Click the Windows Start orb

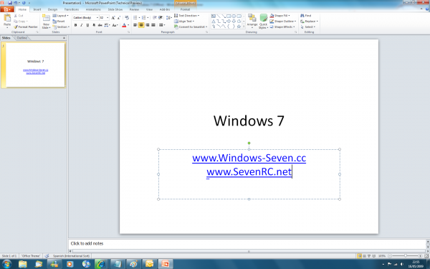(x=6, y=264)
